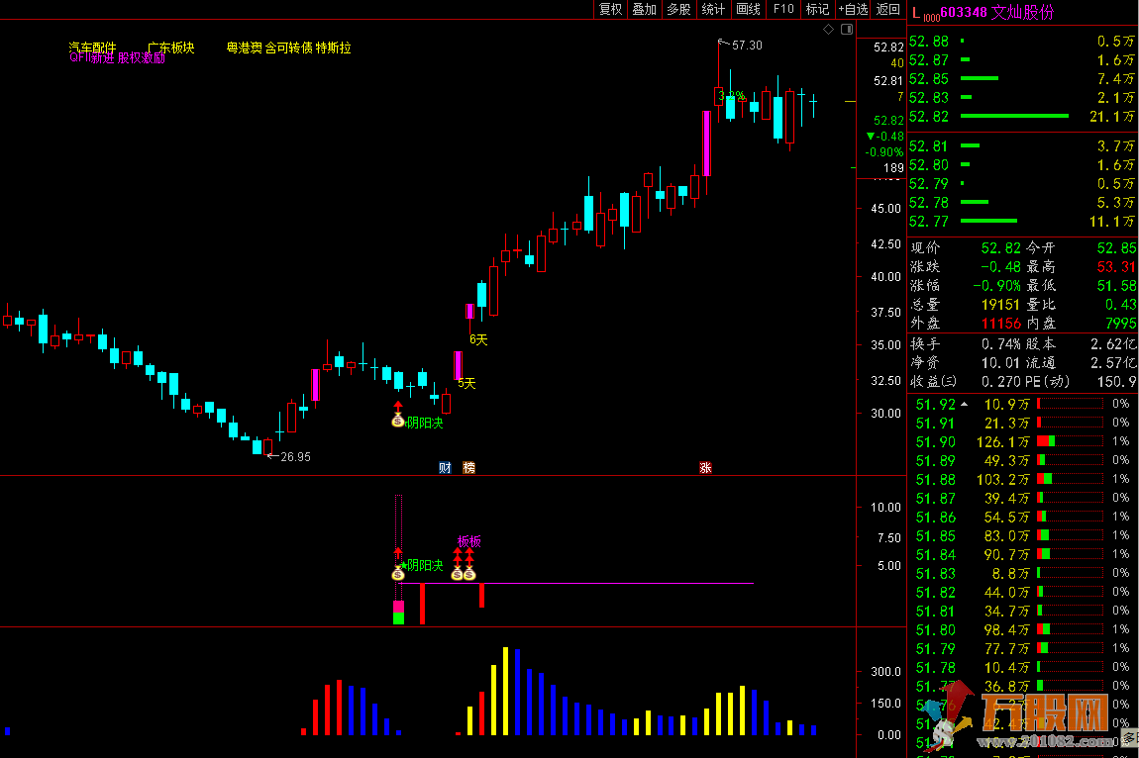This screenshot has height=758, width=1139.
Task: Click the buy price 52.81 in the order book
Action: pos(929,145)
